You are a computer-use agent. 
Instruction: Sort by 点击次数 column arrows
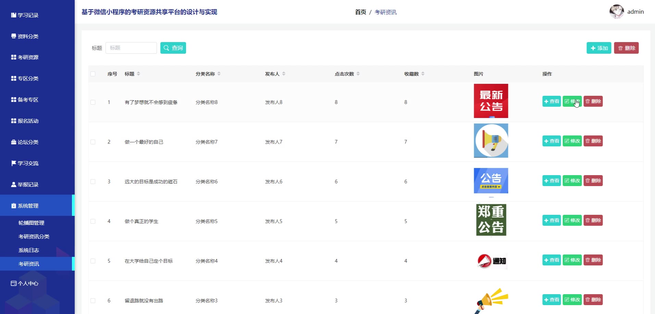tap(358, 74)
